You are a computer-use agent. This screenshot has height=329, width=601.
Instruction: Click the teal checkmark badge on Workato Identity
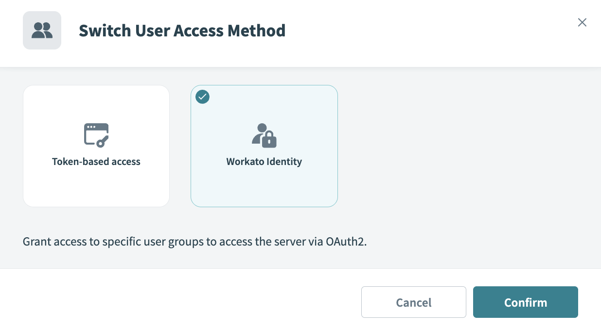pos(202,97)
